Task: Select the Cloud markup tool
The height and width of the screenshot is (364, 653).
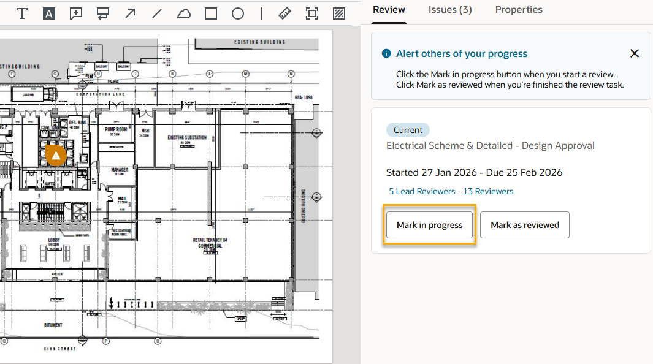Action: pyautogui.click(x=184, y=13)
